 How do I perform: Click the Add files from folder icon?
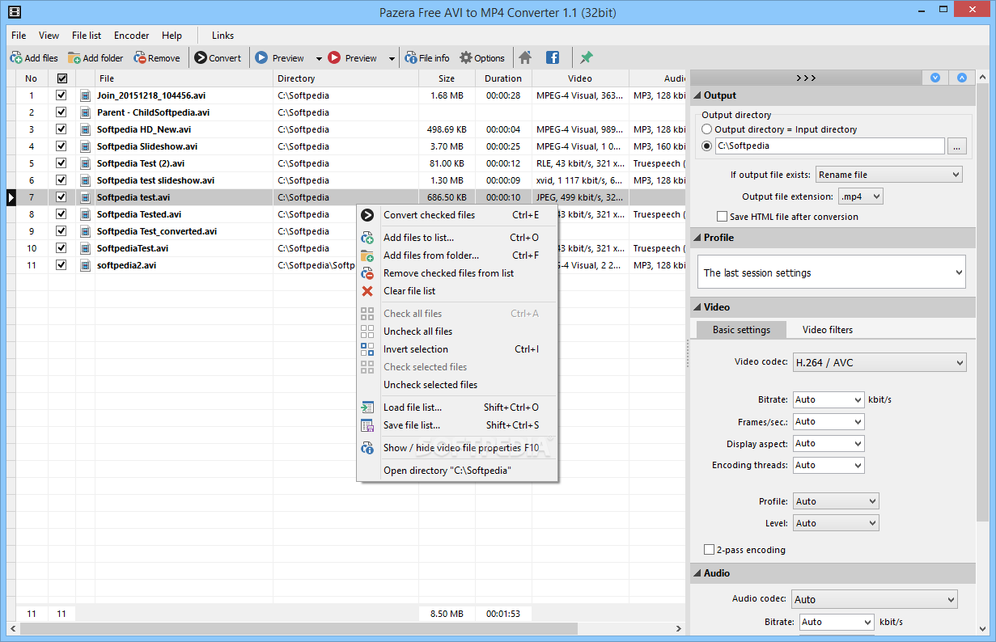(367, 256)
